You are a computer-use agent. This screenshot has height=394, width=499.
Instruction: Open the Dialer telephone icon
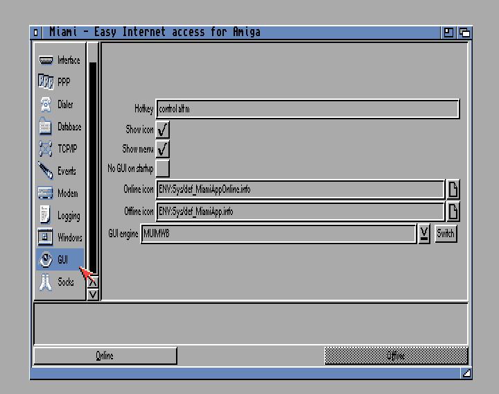46,105
